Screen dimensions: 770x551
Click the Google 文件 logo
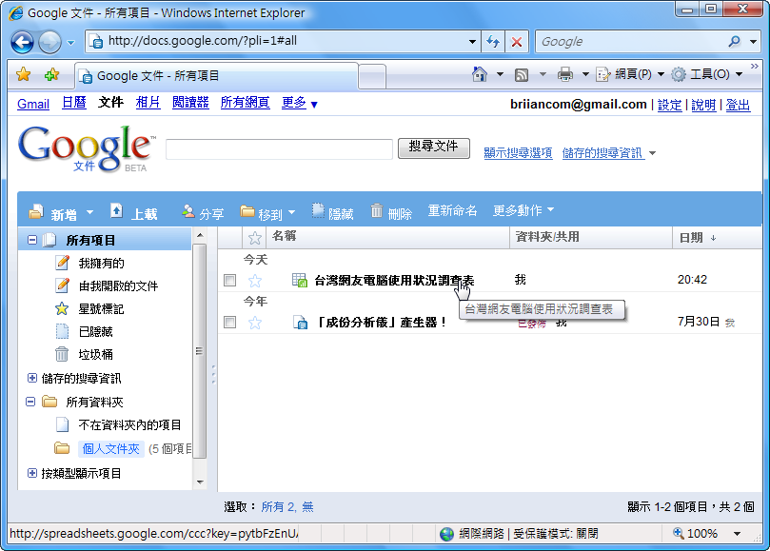(87, 148)
